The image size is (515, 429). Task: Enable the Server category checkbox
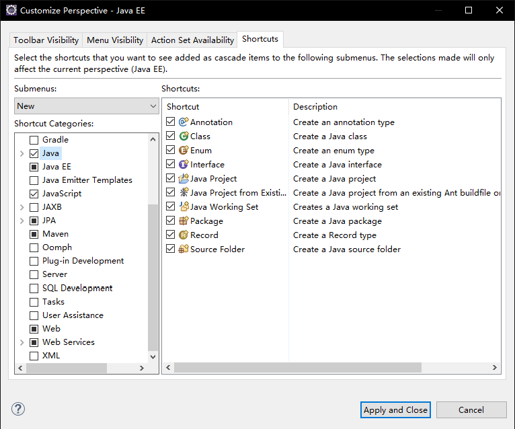pos(34,274)
